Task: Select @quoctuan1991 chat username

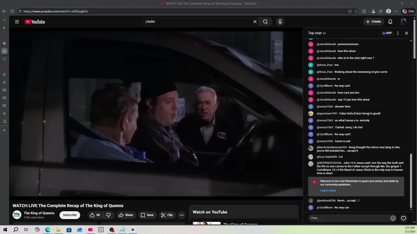Action: [x=327, y=113]
